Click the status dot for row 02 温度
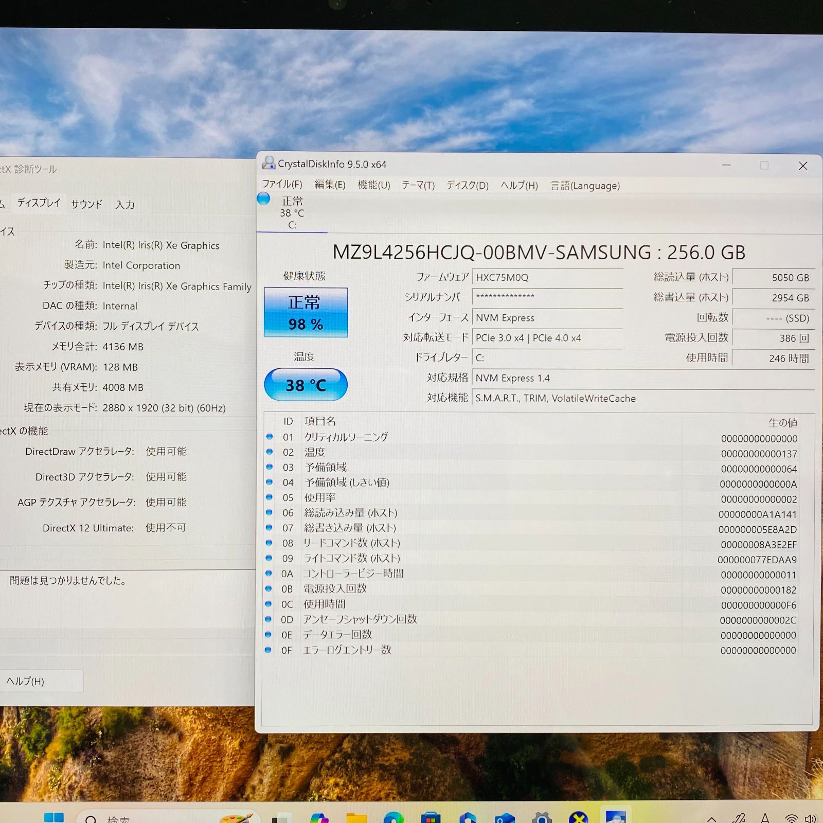The height and width of the screenshot is (823, 823). click(x=270, y=452)
